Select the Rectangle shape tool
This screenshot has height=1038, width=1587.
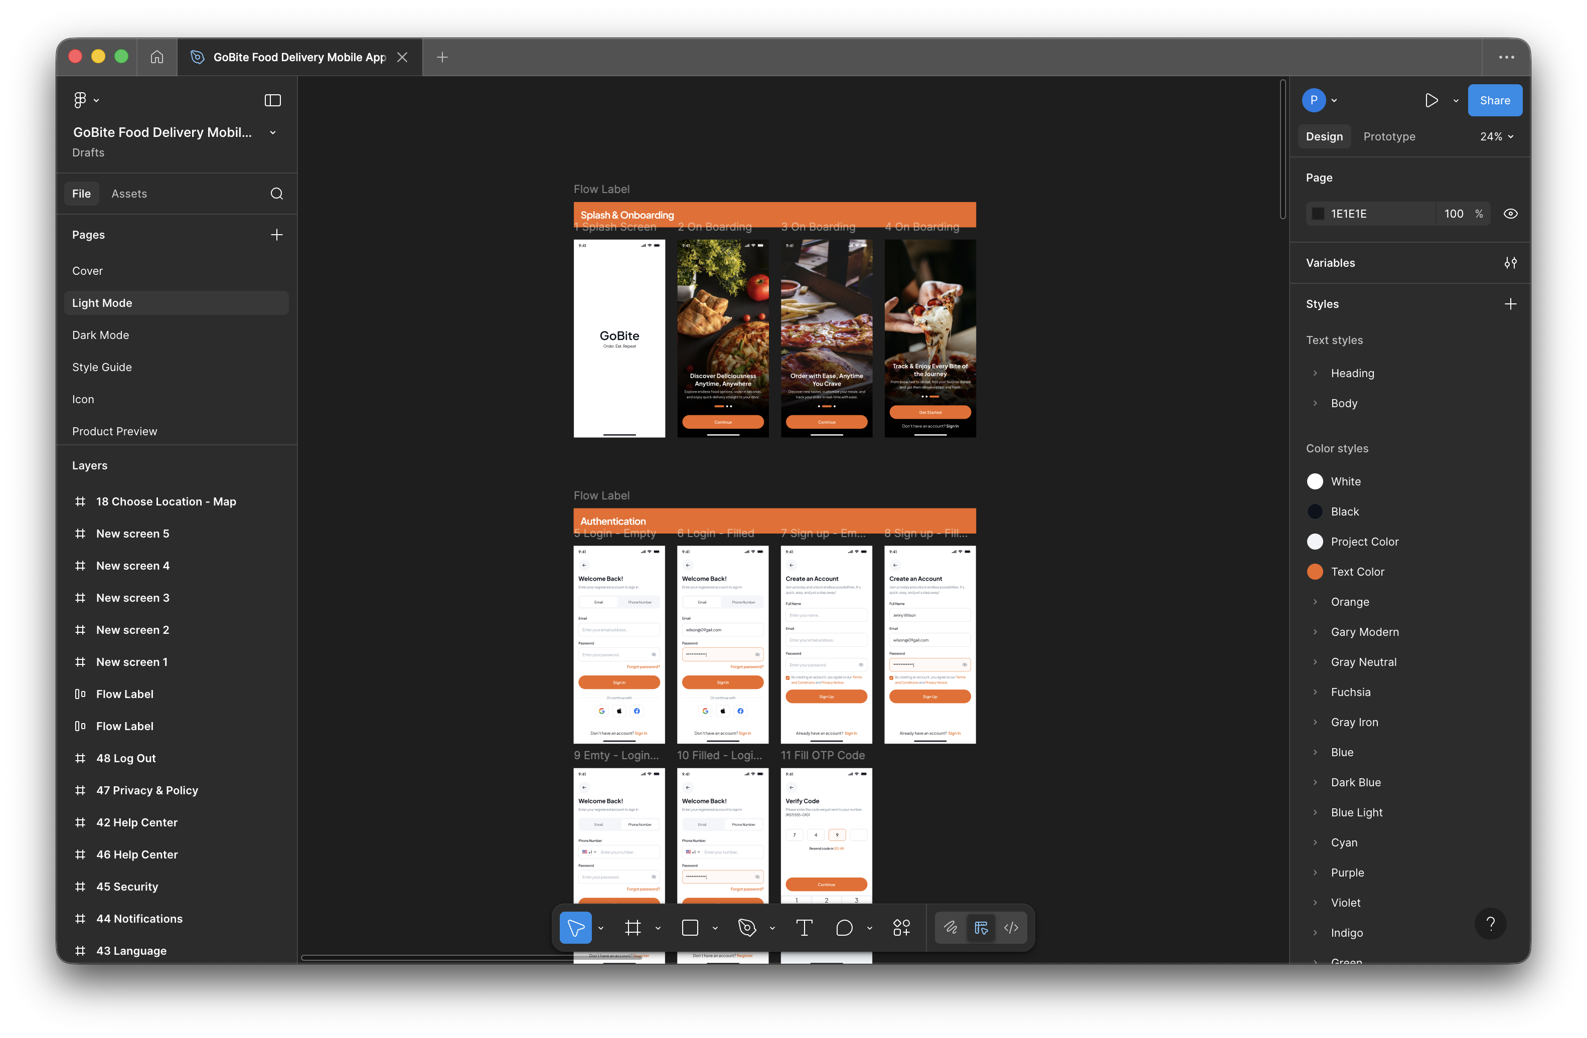point(690,927)
